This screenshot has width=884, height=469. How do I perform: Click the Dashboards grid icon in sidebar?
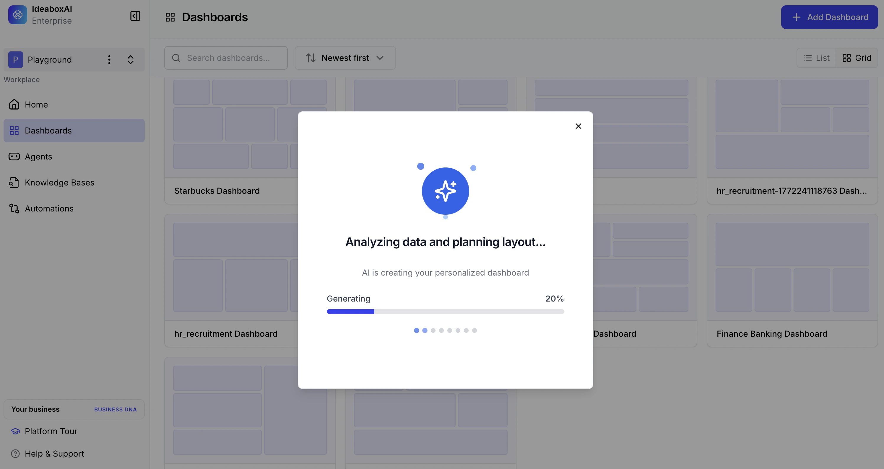(14, 130)
